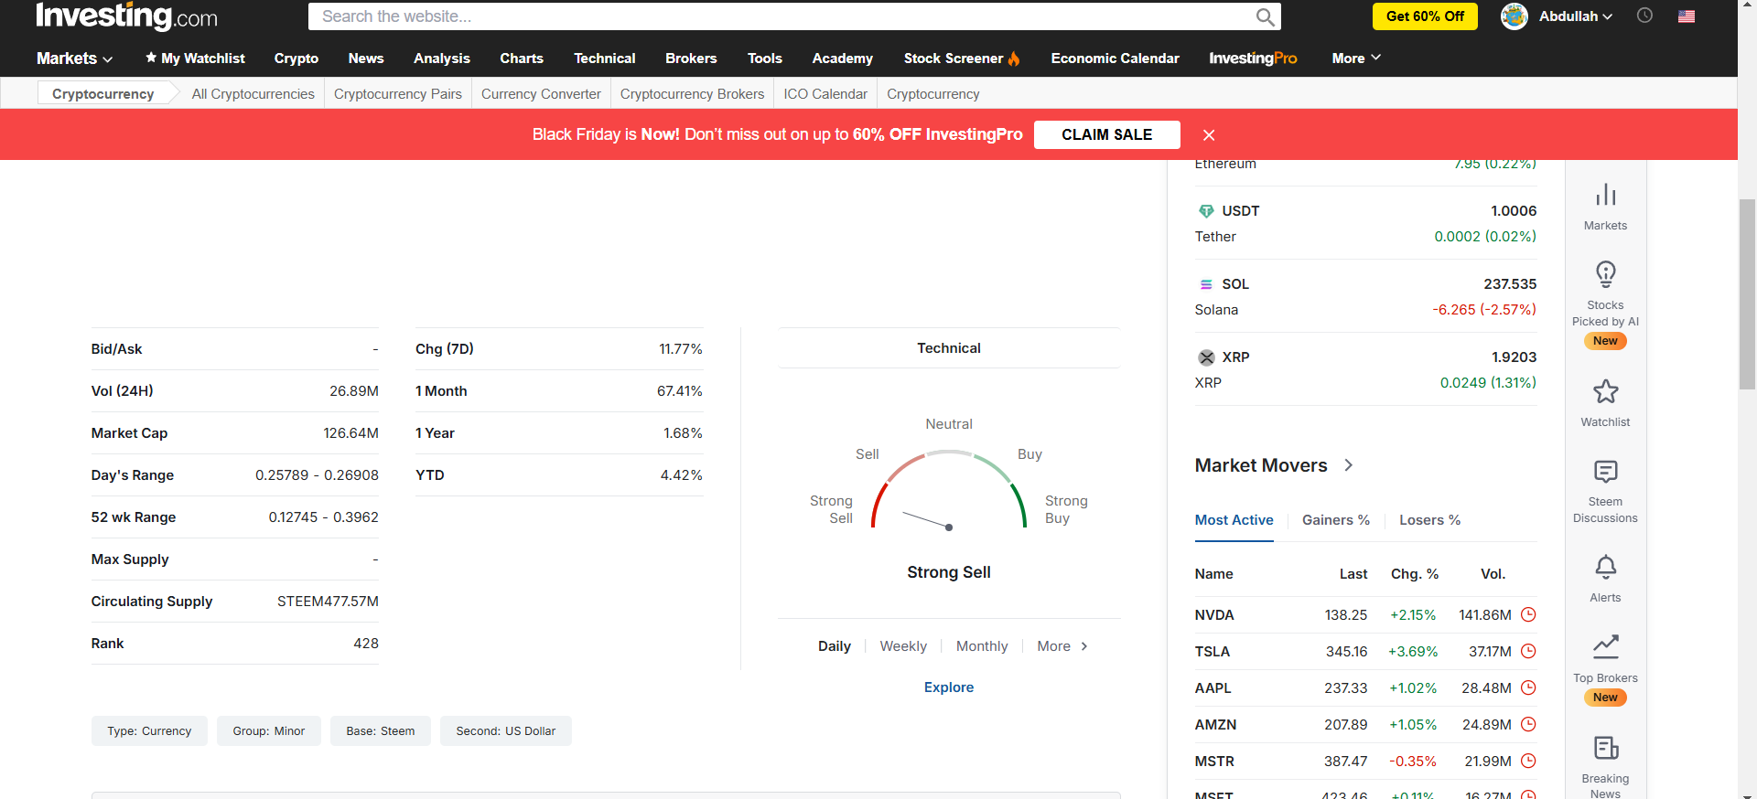Click the clock icon in AAPL row
1757x799 pixels.
[1528, 687]
